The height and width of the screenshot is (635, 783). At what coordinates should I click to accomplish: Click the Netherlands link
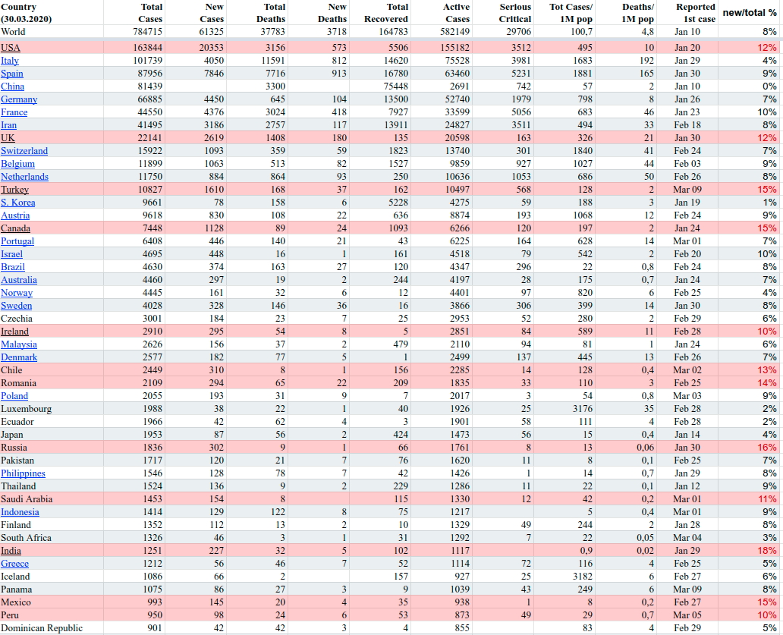[x=24, y=177]
